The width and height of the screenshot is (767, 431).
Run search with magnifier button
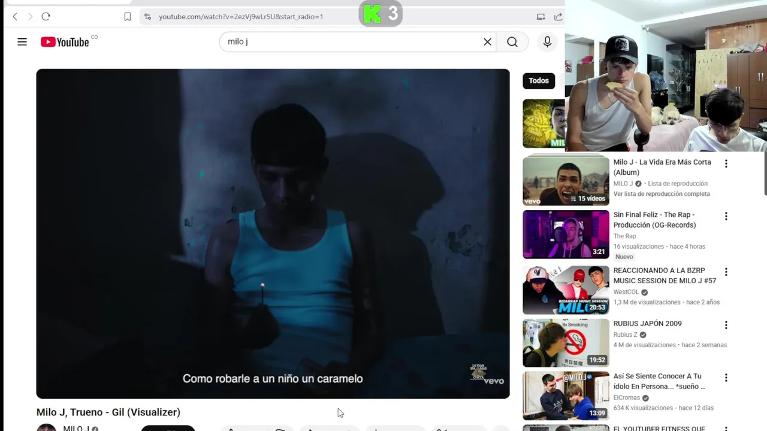click(512, 42)
